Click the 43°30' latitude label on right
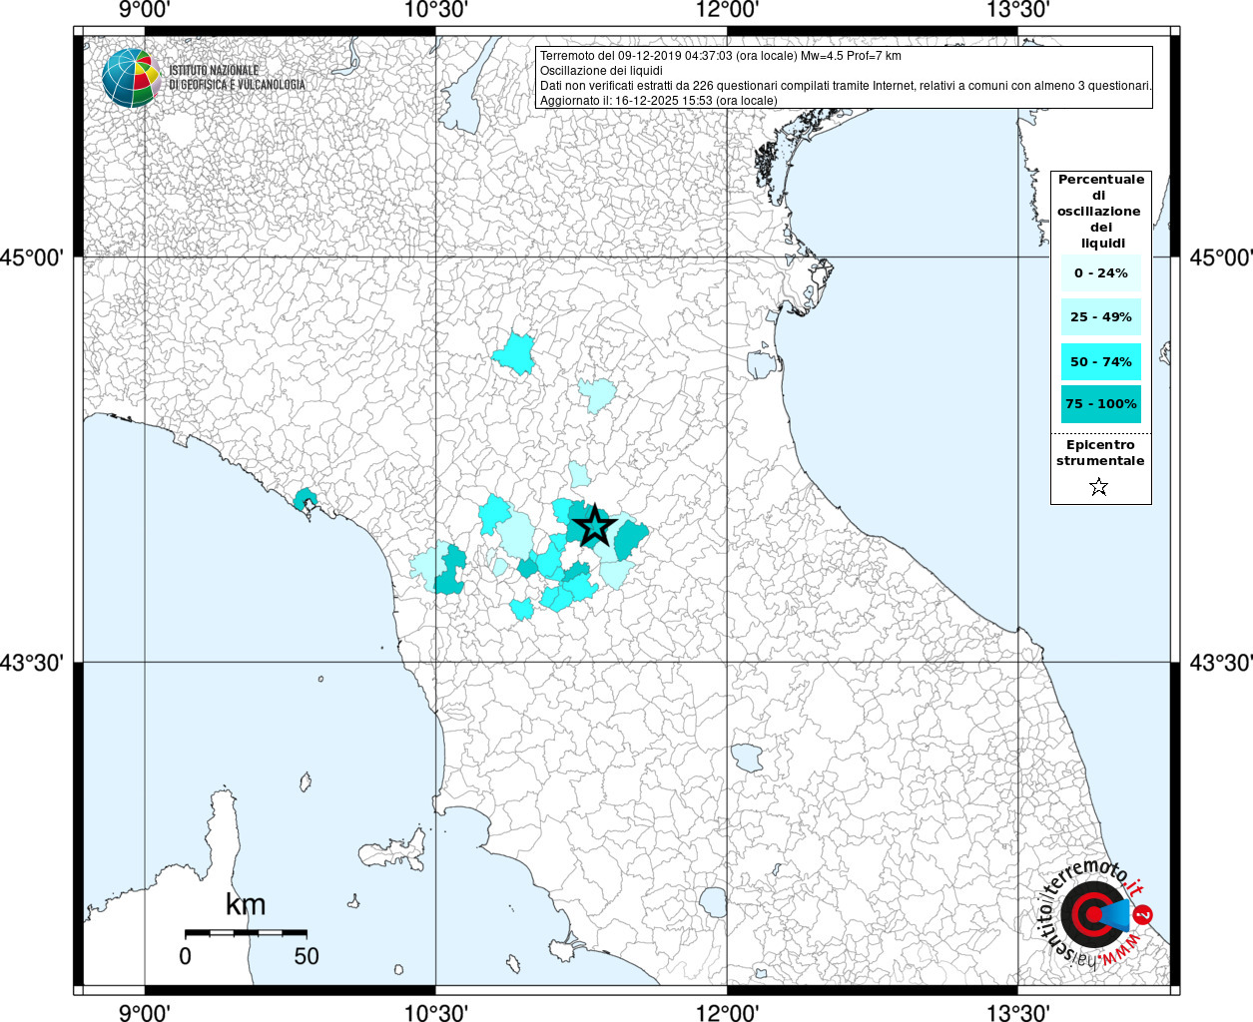 (x=1220, y=663)
